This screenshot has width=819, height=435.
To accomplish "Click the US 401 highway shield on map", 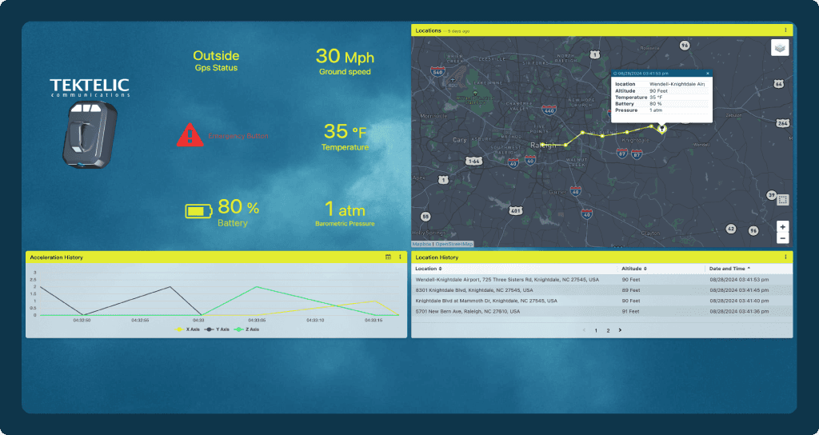I will (x=516, y=211).
